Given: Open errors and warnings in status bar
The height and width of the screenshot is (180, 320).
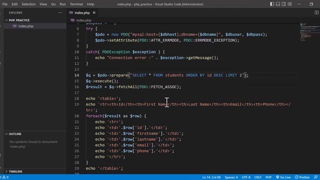Looking at the screenshot, I should click(4, 177).
